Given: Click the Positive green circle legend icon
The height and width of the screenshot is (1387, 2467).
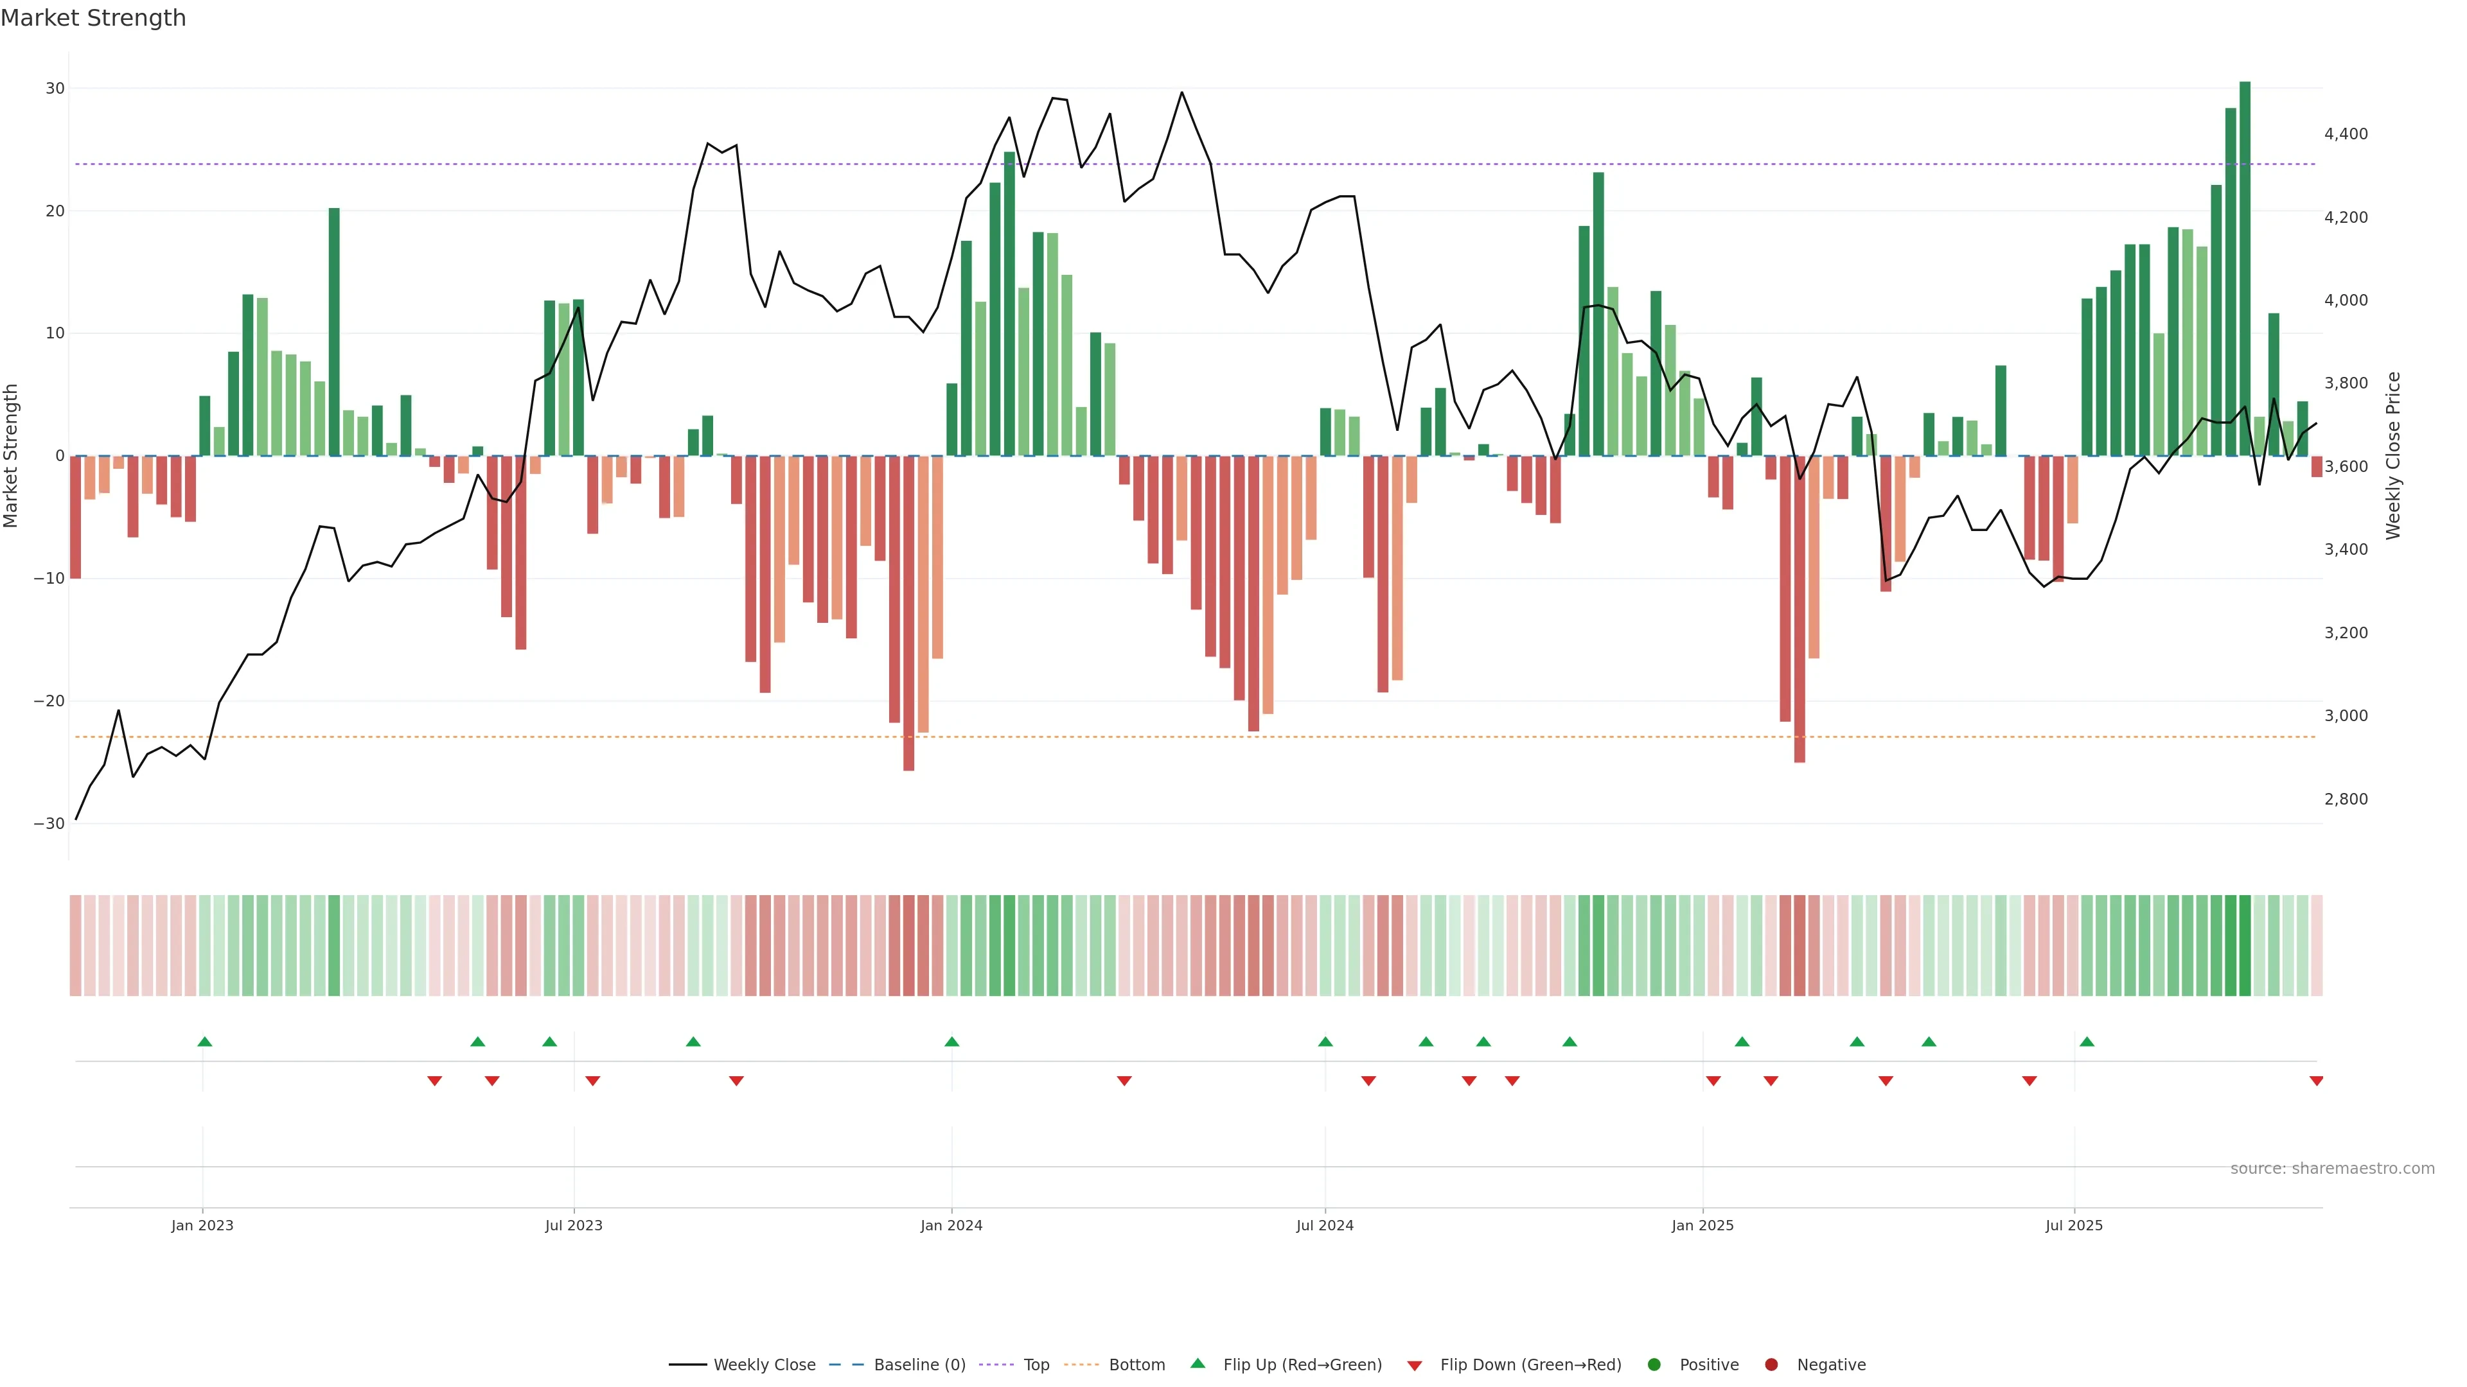Looking at the screenshot, I should coord(1654,1365).
